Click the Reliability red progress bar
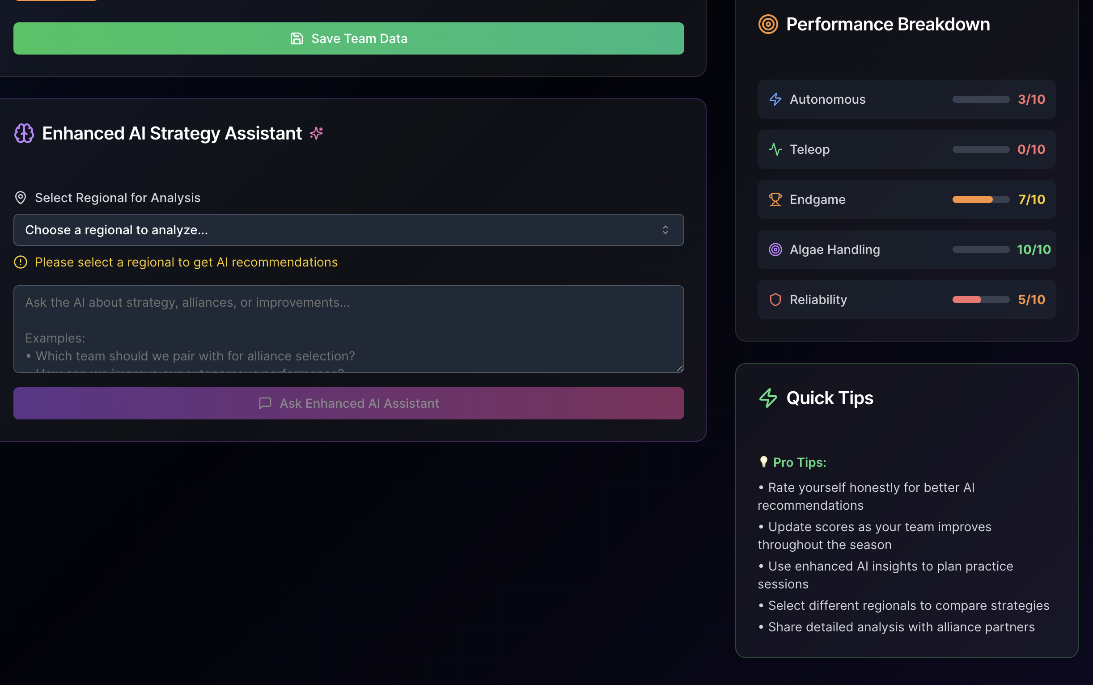1093x685 pixels. pyautogui.click(x=967, y=300)
